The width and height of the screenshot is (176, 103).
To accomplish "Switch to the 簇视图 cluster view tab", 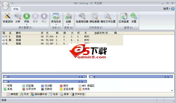I will 12,94.
